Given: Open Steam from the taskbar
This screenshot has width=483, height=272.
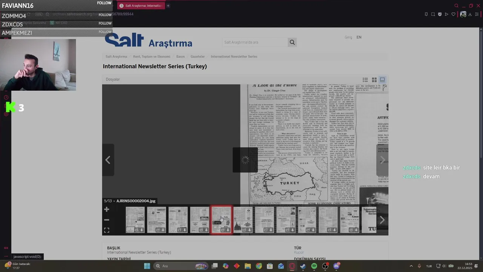Looking at the screenshot, I should coord(303,266).
